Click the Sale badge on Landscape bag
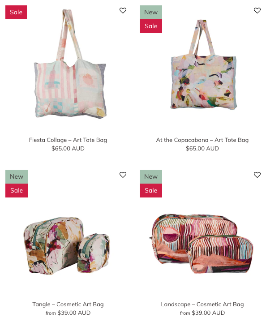This screenshot has width=266, height=326. click(151, 190)
